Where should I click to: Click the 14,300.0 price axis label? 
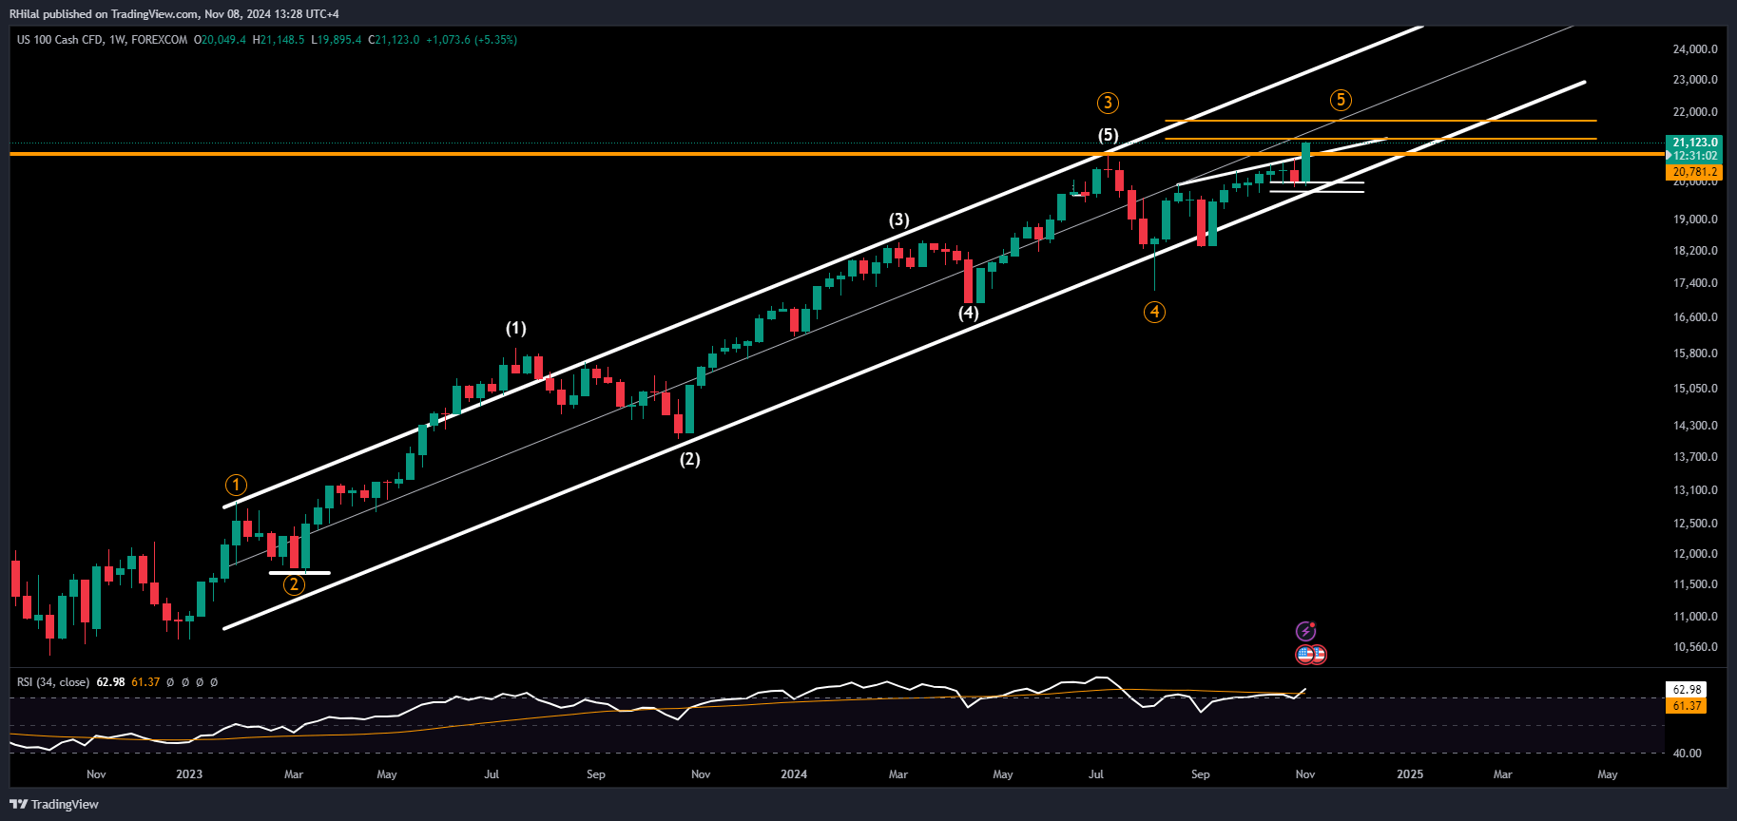point(1695,426)
